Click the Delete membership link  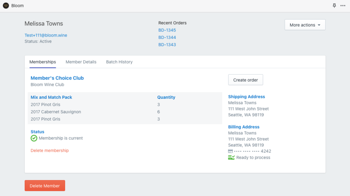[50, 151]
